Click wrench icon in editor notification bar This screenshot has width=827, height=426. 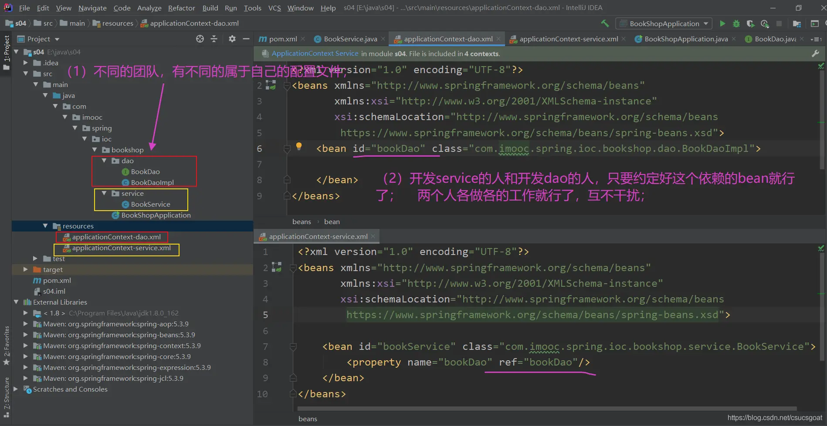[x=815, y=54]
